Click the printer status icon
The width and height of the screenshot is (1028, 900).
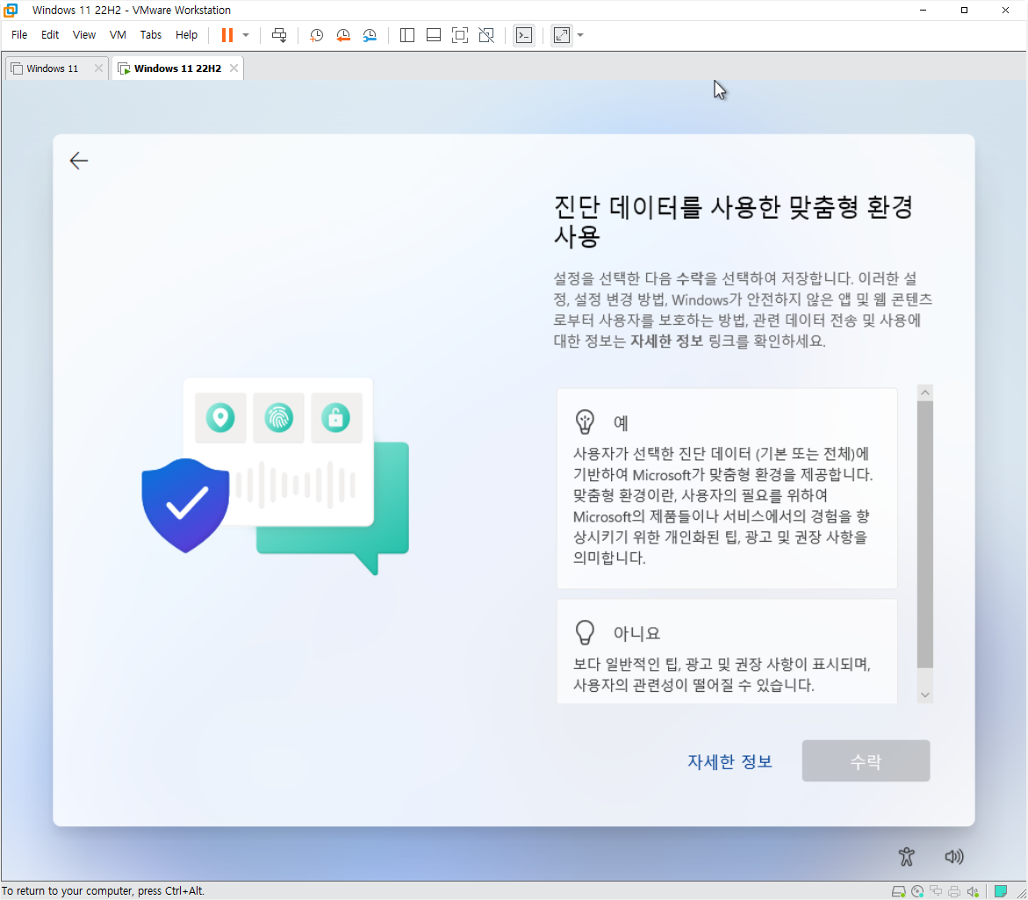954,891
